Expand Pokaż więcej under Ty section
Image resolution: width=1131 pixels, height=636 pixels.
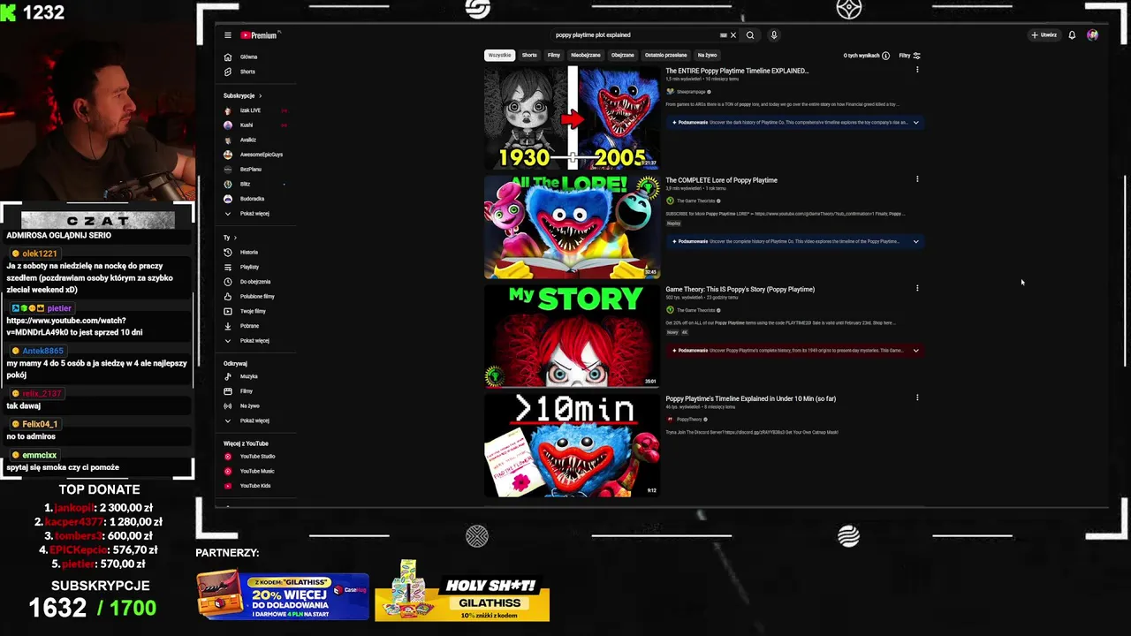pyautogui.click(x=247, y=341)
